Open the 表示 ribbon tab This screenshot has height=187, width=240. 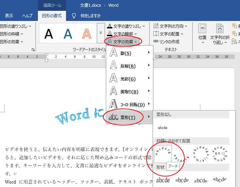[x=9, y=16]
